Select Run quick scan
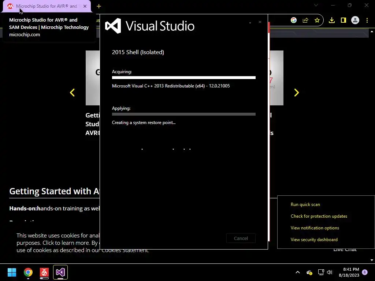Image resolution: width=375 pixels, height=281 pixels. click(x=305, y=205)
